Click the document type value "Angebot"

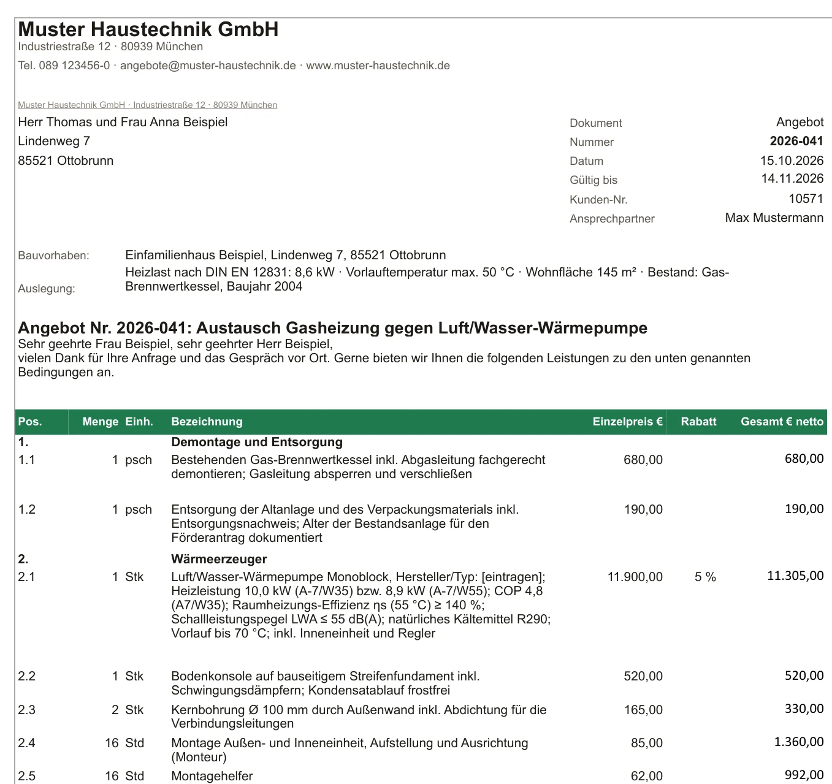coord(800,122)
